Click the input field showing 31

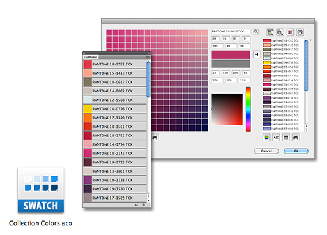[247, 73]
